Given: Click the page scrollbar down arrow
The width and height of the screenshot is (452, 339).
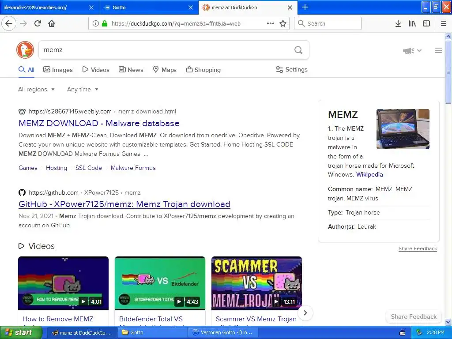Looking at the screenshot, I should [448, 322].
